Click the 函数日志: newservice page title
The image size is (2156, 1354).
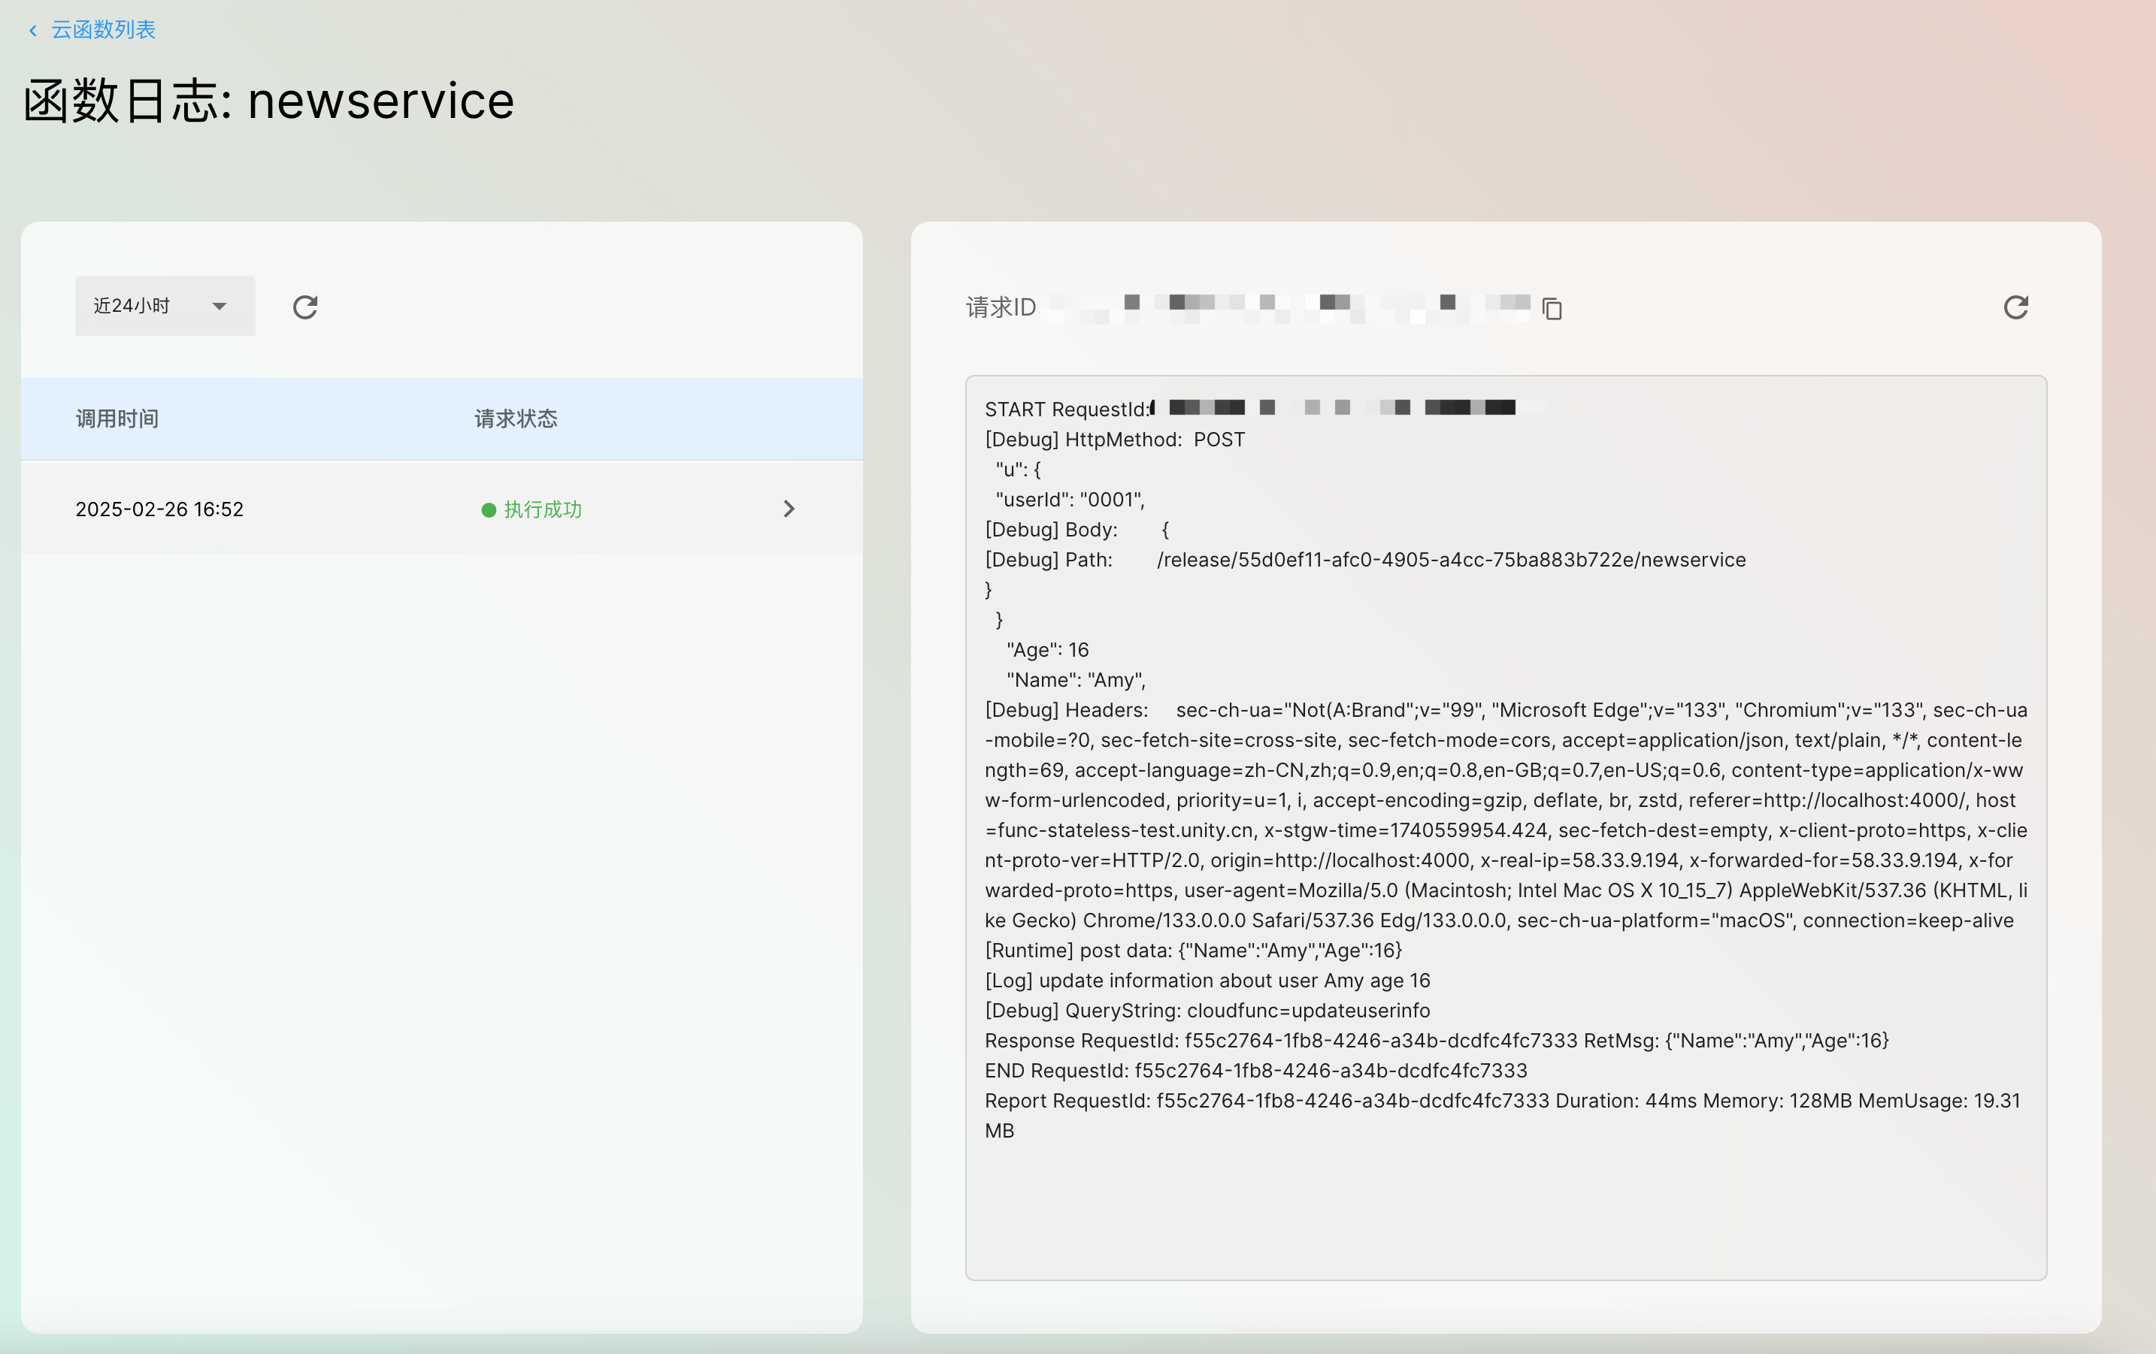[268, 100]
